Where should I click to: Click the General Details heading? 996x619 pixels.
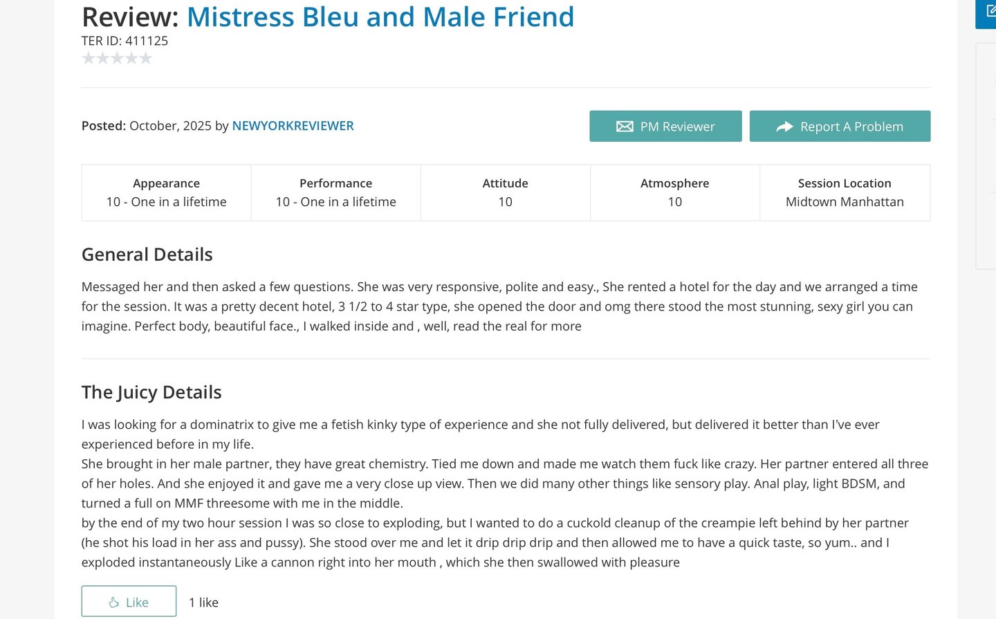point(147,255)
